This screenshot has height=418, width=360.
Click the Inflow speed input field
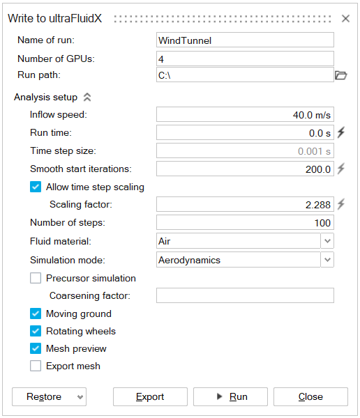coord(245,115)
